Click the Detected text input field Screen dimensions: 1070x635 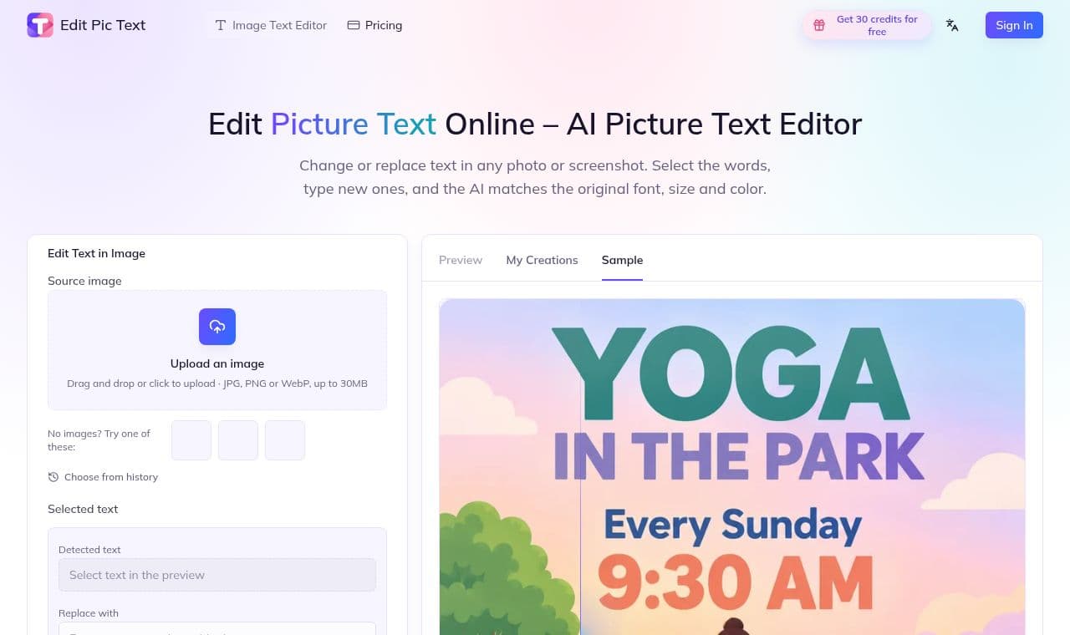217,575
